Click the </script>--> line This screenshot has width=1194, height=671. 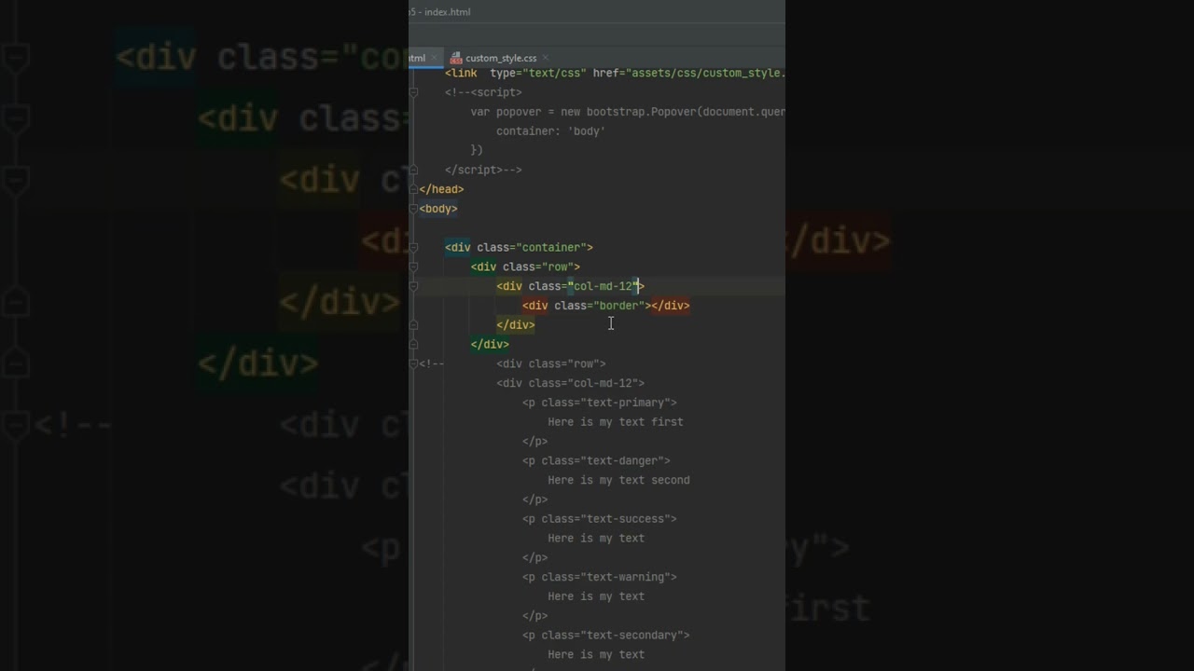coord(483,170)
